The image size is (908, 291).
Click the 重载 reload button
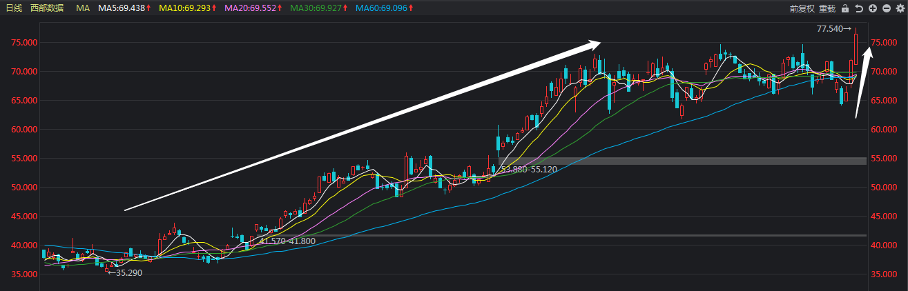click(x=827, y=9)
